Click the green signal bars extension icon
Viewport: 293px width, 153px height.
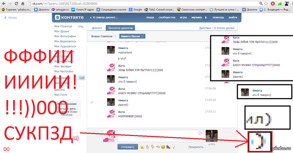click(280, 3)
